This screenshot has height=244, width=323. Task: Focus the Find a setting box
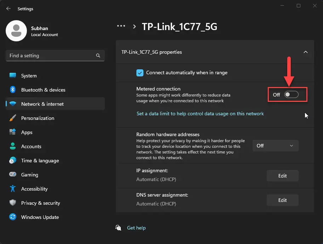(x=55, y=56)
